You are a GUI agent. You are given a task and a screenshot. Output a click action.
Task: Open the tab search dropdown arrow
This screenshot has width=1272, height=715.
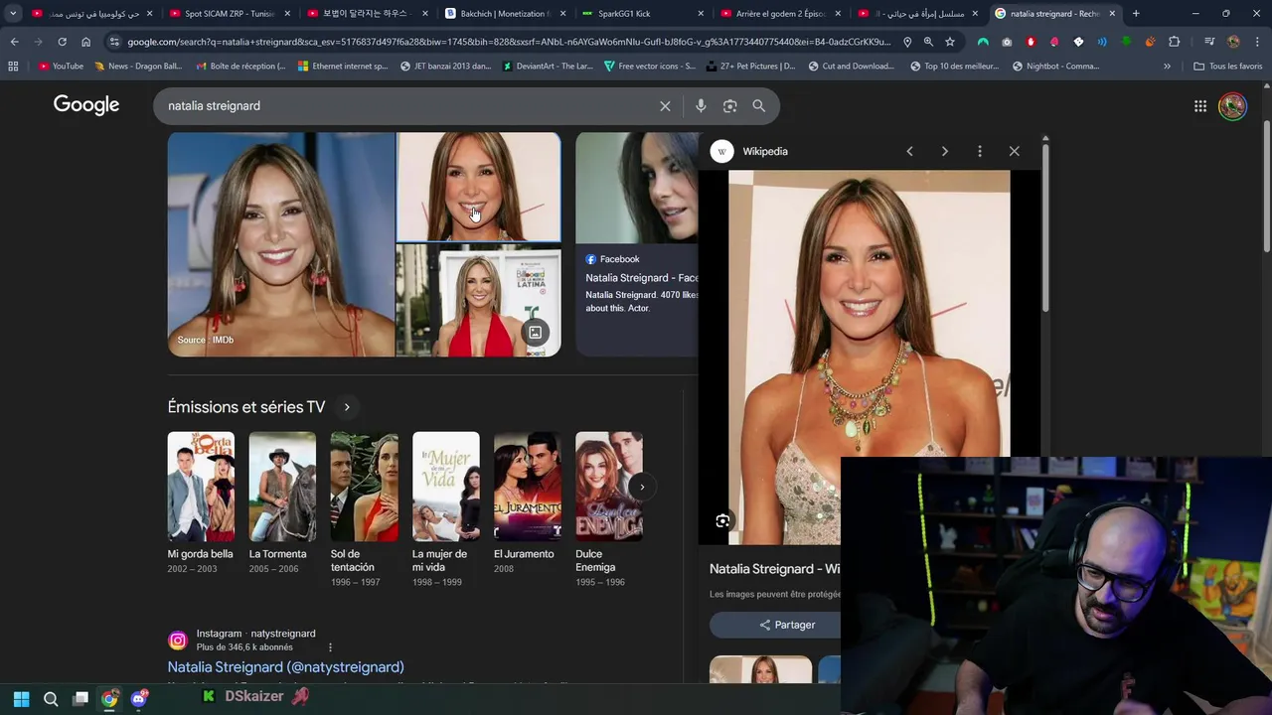coord(13,14)
